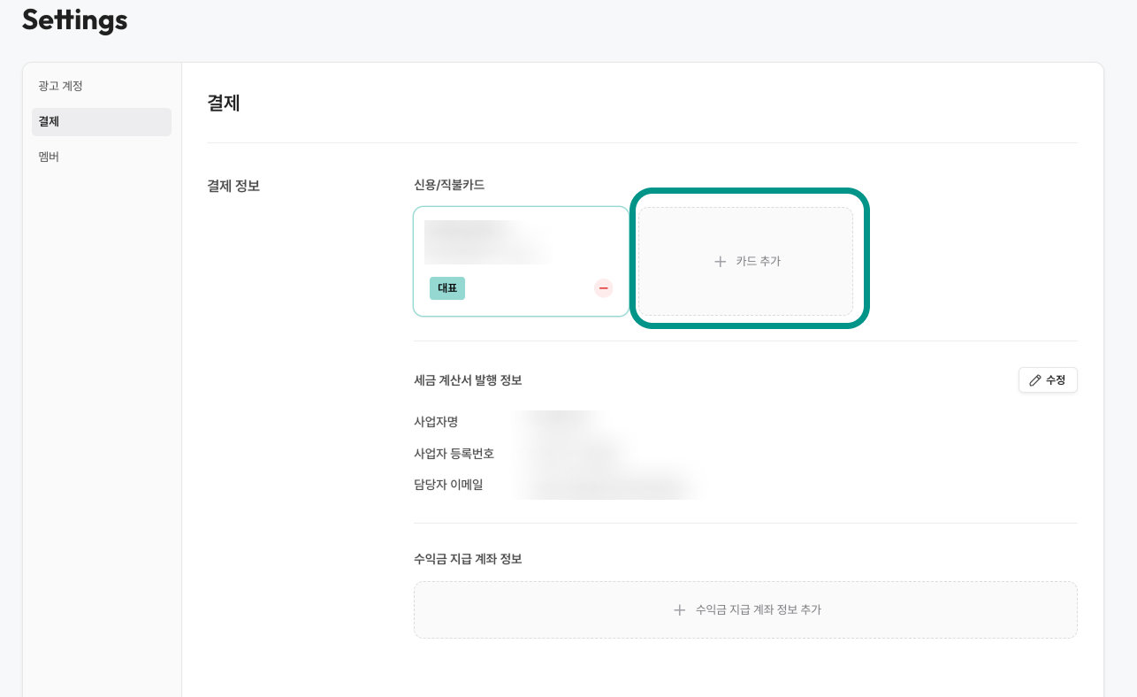Click the pencil icon in 수정 button

(x=1035, y=380)
